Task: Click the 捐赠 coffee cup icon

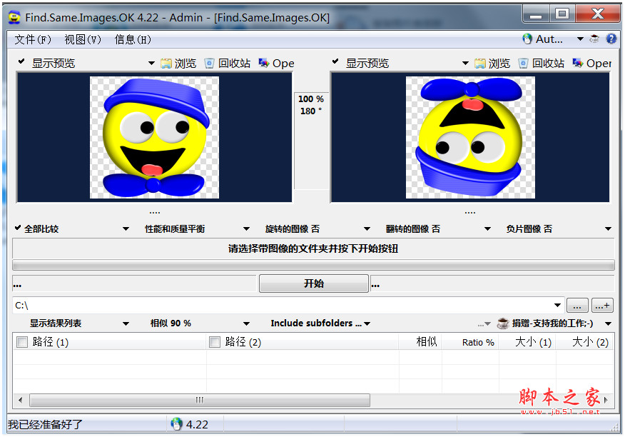Action: coord(503,323)
